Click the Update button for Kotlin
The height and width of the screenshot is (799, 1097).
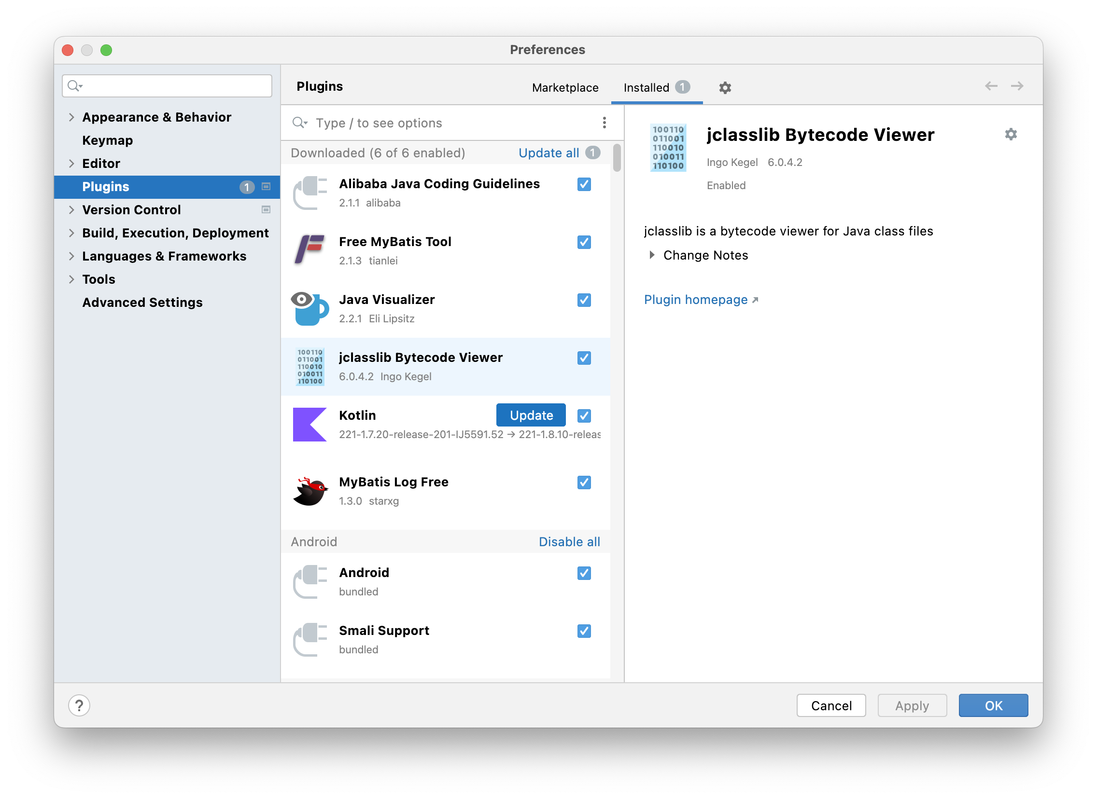(x=531, y=415)
